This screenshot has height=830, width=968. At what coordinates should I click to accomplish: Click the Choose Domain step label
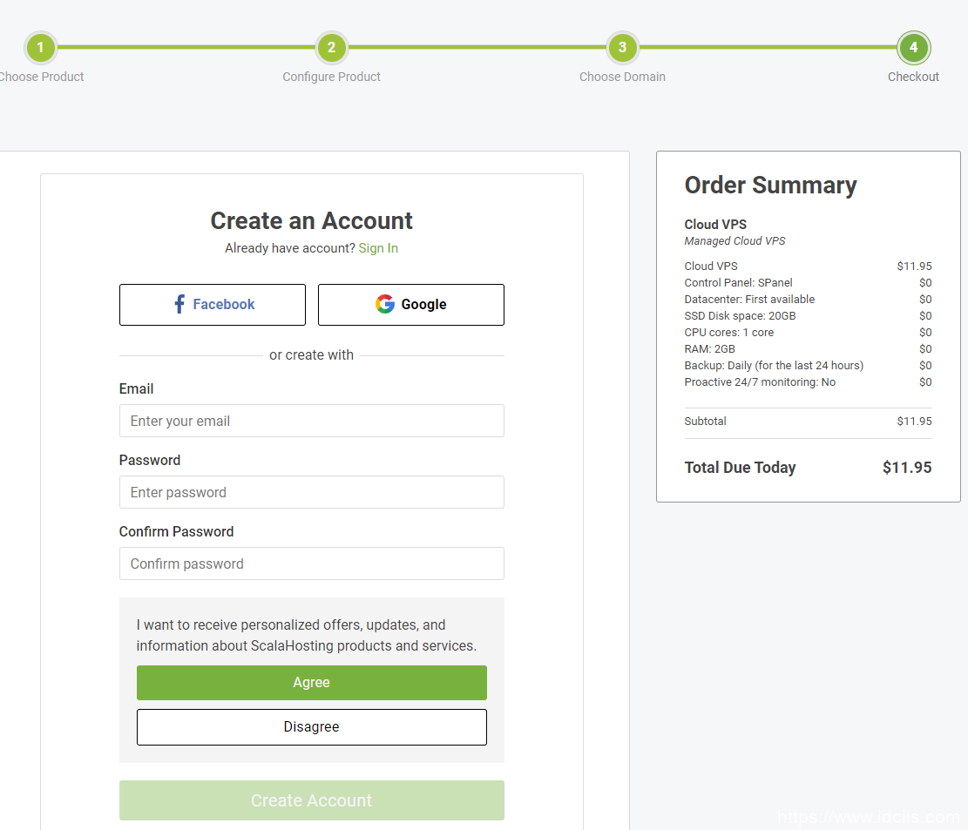point(622,77)
